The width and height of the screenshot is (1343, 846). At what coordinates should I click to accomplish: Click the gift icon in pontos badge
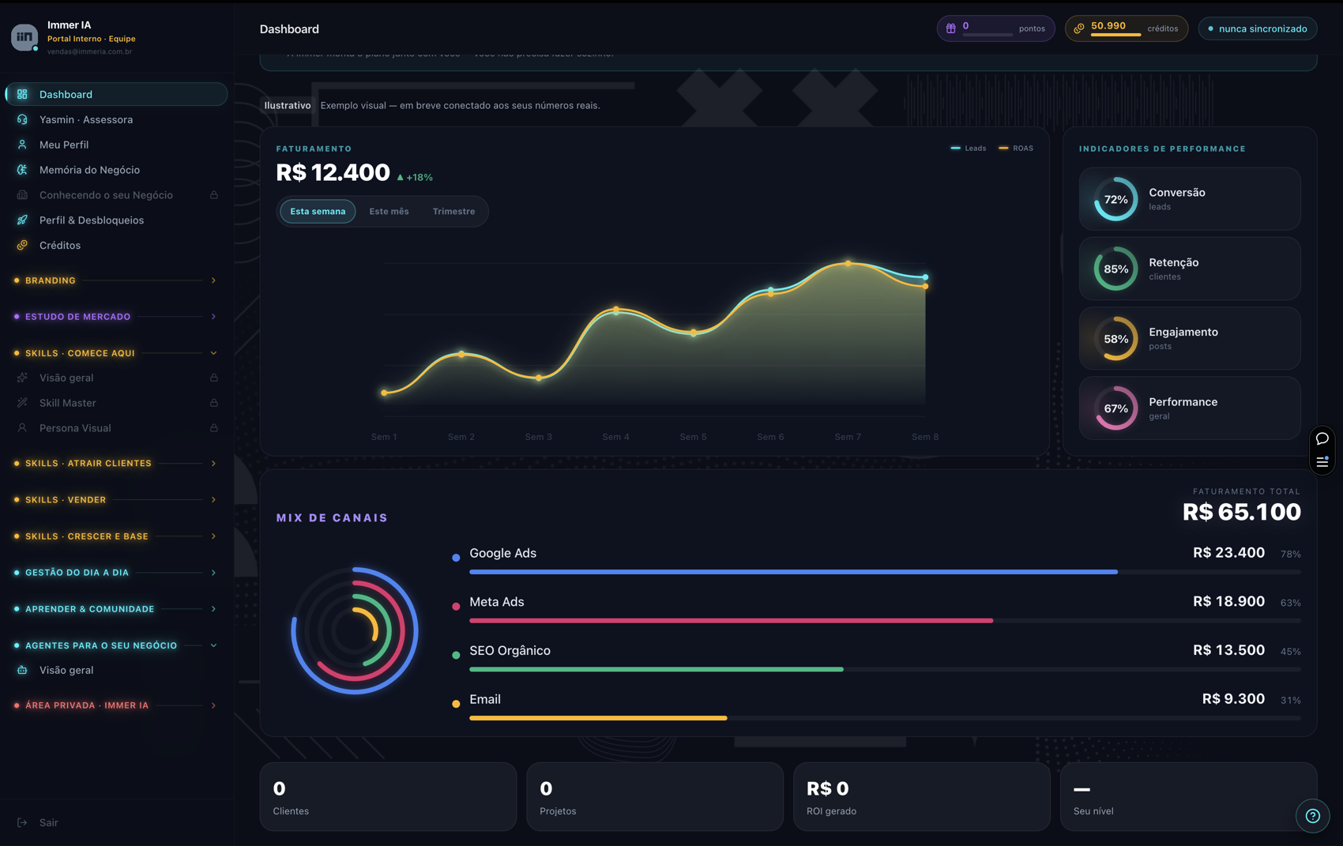(x=951, y=28)
